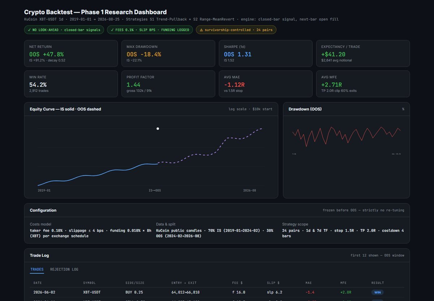Click the white marker dot on equity curve

click(x=158, y=129)
